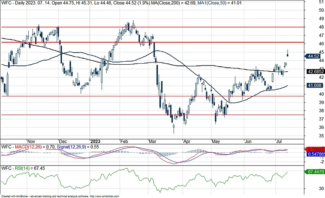Click the Nov label on date axis

(31, 141)
